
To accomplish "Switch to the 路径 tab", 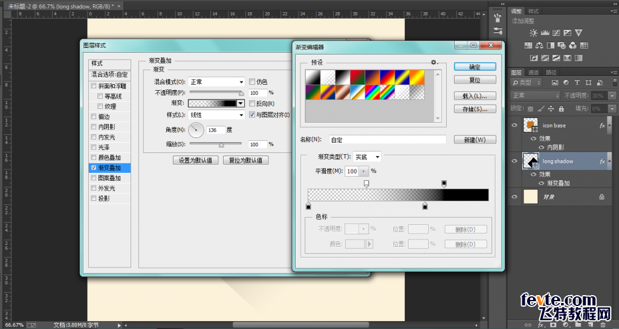I will pos(551,73).
